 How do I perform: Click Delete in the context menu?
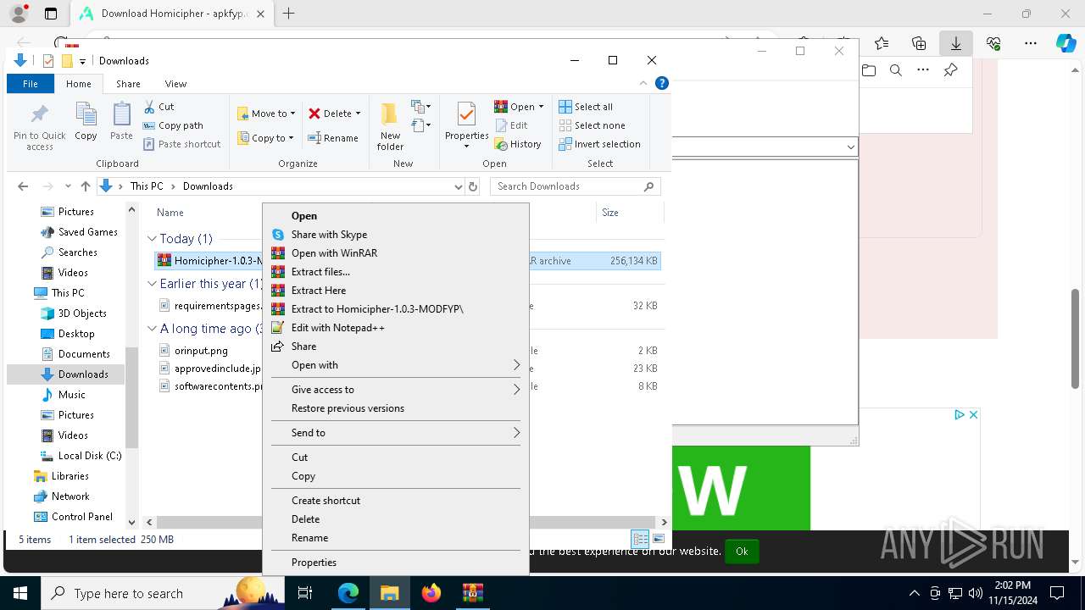click(x=396, y=519)
